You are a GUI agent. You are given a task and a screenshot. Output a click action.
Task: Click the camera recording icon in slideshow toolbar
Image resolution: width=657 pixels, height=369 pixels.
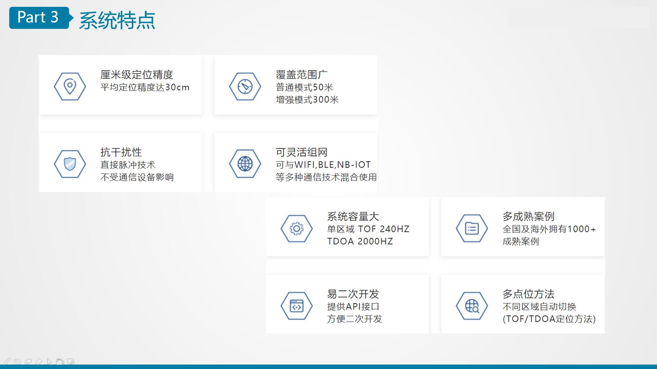[x=60, y=361]
